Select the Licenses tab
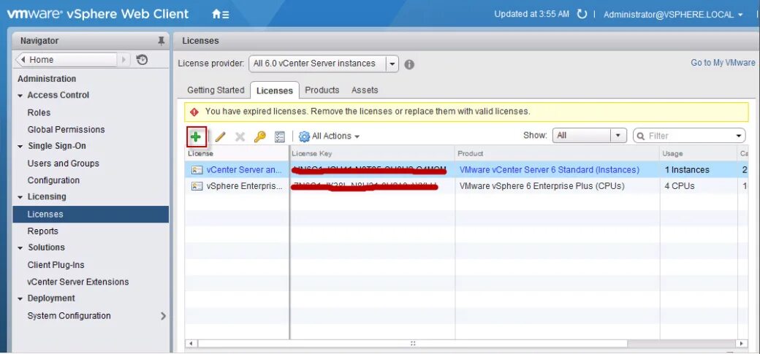 coord(274,91)
